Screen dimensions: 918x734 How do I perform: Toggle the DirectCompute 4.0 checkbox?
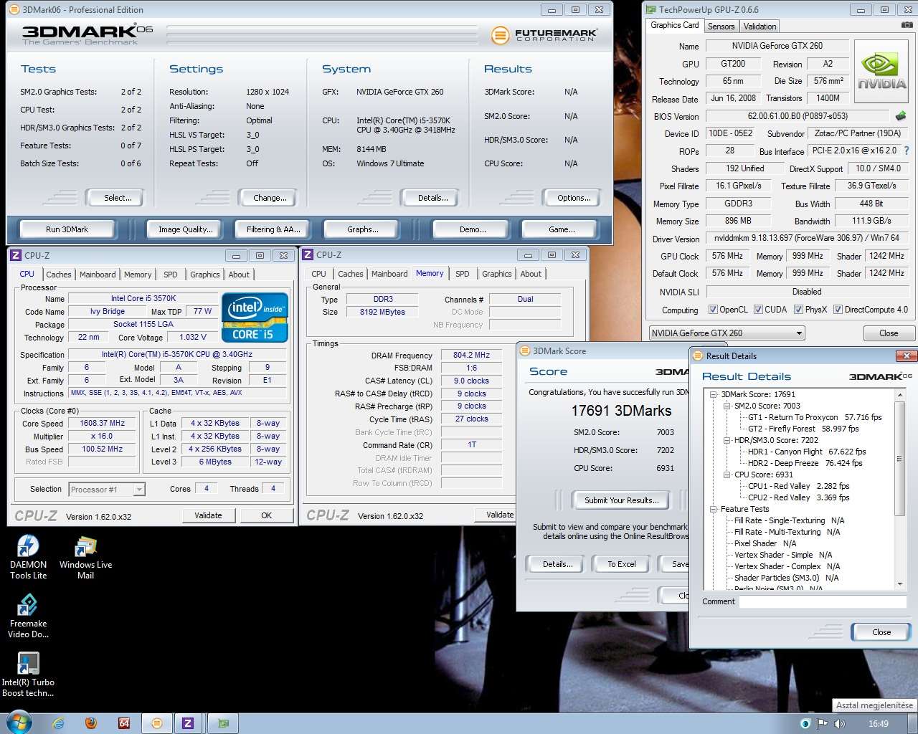point(837,310)
